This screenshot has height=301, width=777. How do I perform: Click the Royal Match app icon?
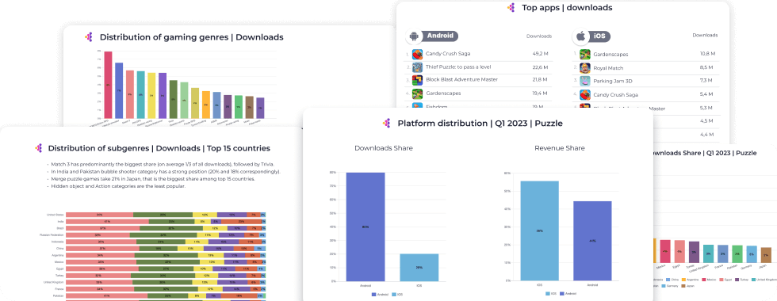[585, 68]
